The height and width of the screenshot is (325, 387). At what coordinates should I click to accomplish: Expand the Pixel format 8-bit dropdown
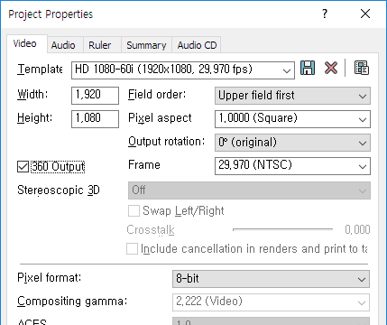(x=271, y=279)
